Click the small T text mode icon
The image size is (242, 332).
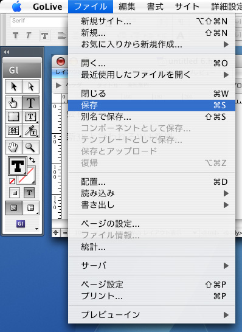click(x=29, y=193)
